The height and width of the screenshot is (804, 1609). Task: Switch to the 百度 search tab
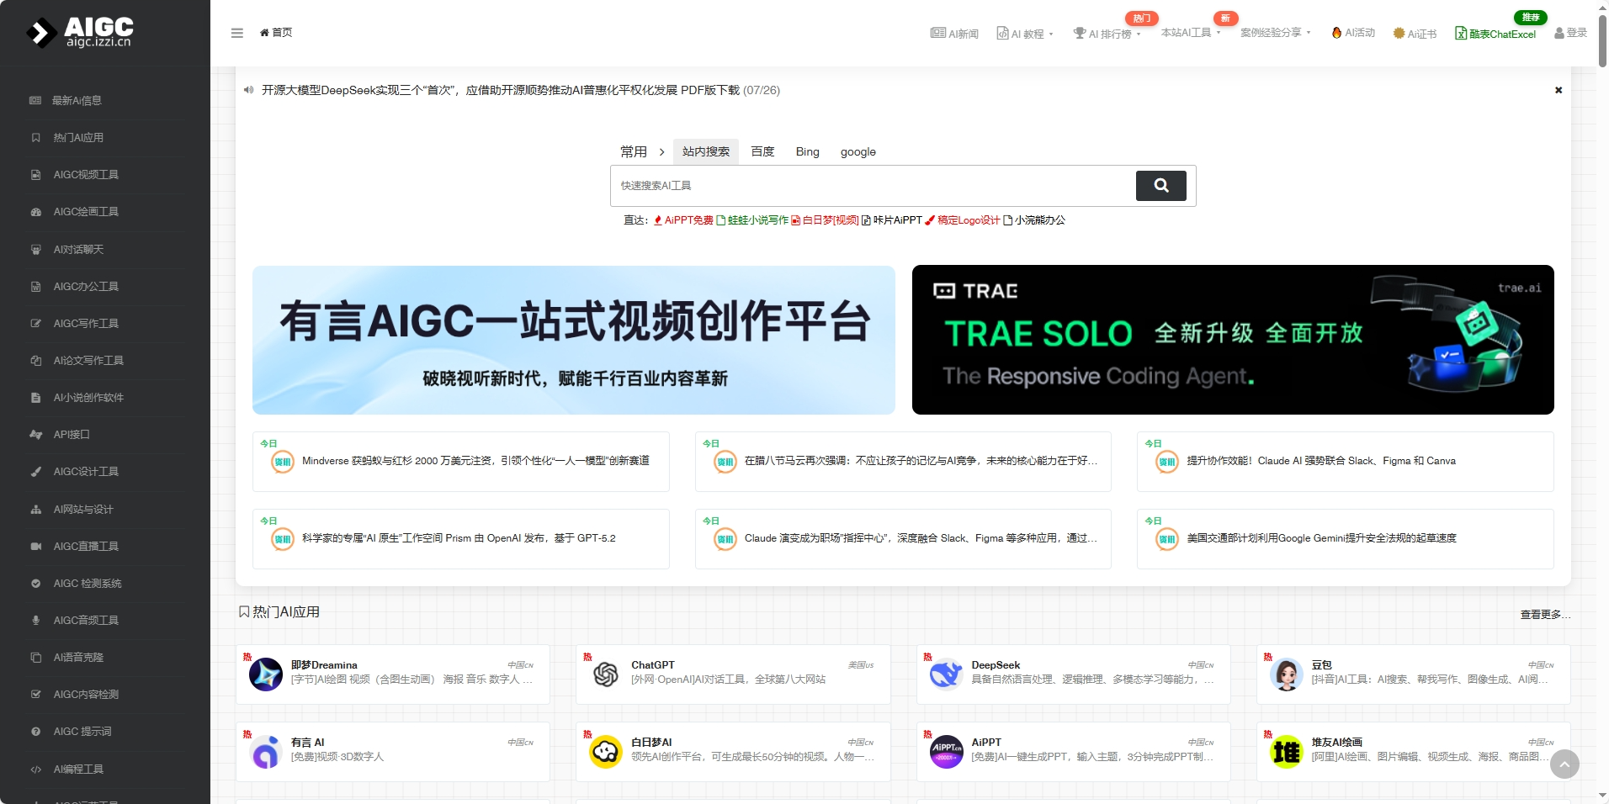pos(762,151)
